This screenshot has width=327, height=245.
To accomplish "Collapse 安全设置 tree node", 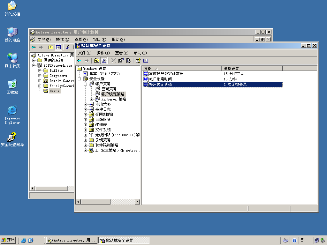I will pyautogui.click(x=79, y=79).
